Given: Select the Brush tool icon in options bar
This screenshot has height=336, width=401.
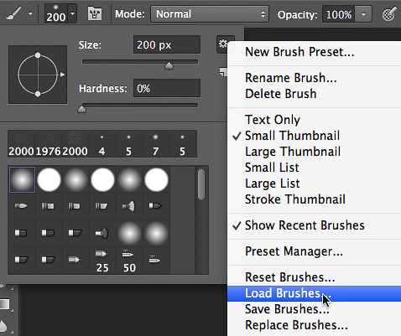Looking at the screenshot, I should coord(13,13).
